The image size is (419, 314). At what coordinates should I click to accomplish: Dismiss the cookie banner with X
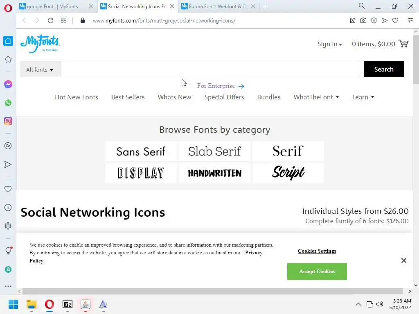coord(403,260)
